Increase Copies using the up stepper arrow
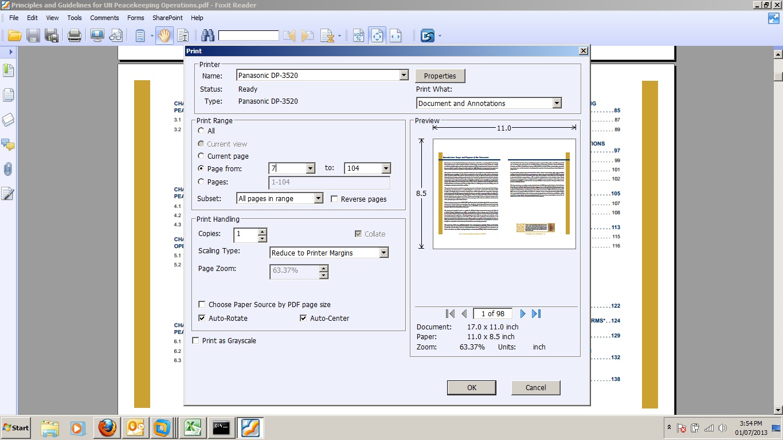 coord(263,231)
